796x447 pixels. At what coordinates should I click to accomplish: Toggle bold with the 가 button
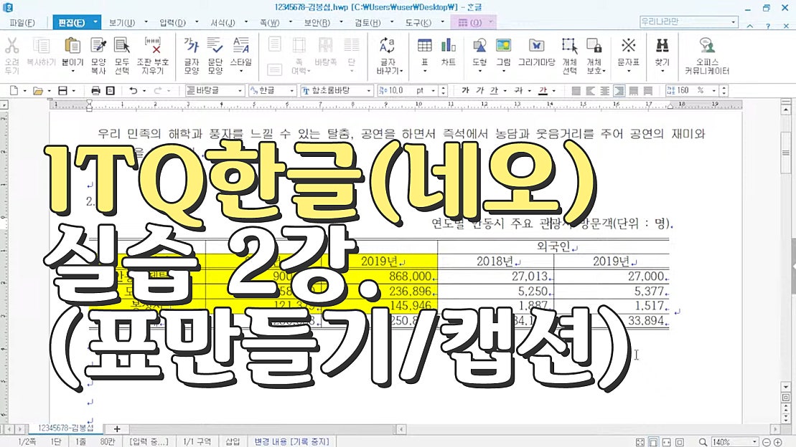pos(465,90)
